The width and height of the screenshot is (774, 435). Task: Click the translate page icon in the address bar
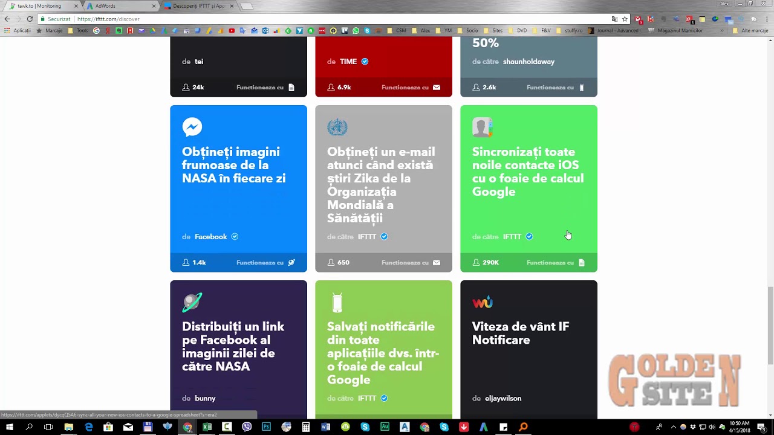614,19
